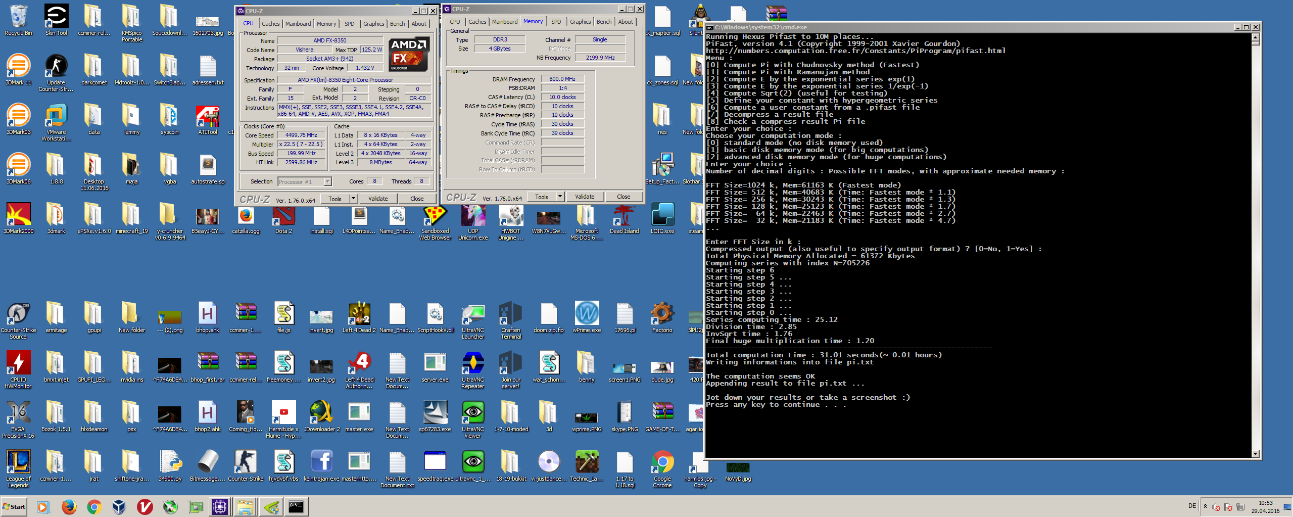Open Counter-Strike Source desktop shortcut
This screenshot has width=1293, height=517.
pos(18,320)
